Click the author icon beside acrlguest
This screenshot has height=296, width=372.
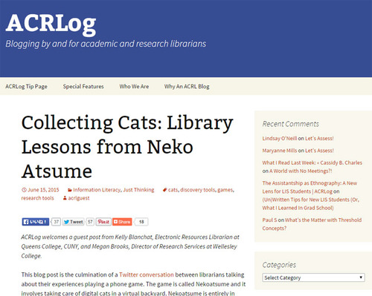click(65, 198)
